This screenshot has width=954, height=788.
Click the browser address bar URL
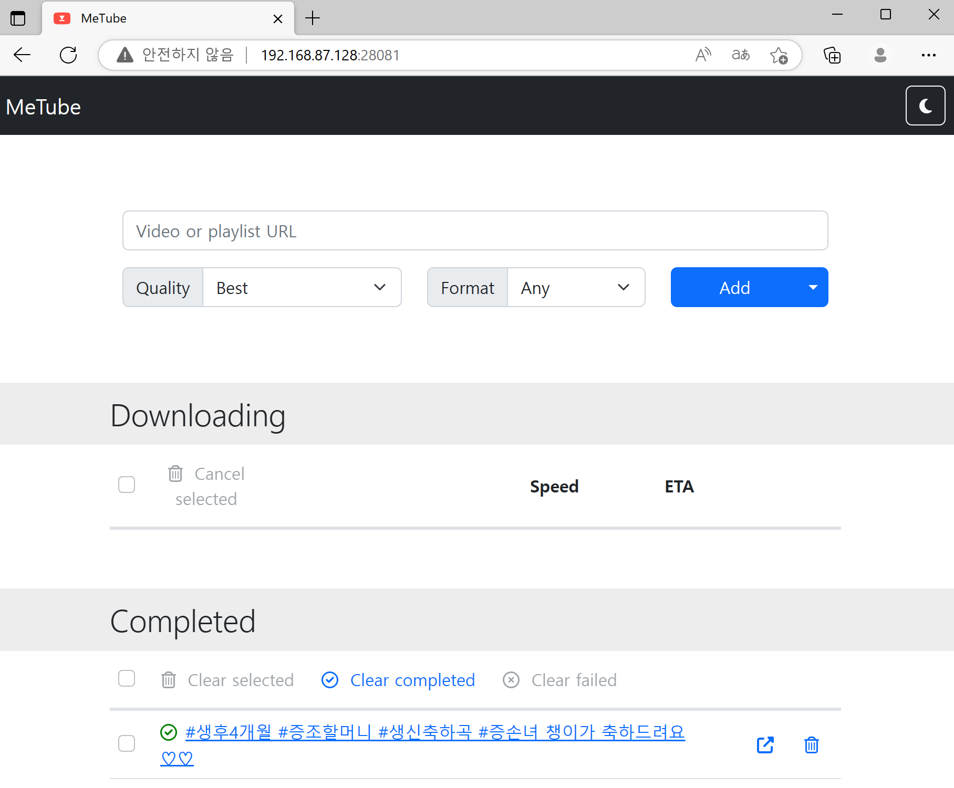coord(330,55)
